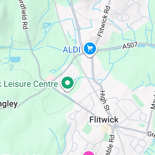
Task: Select the triangular blue pond near top
Action: tap(47, 25)
